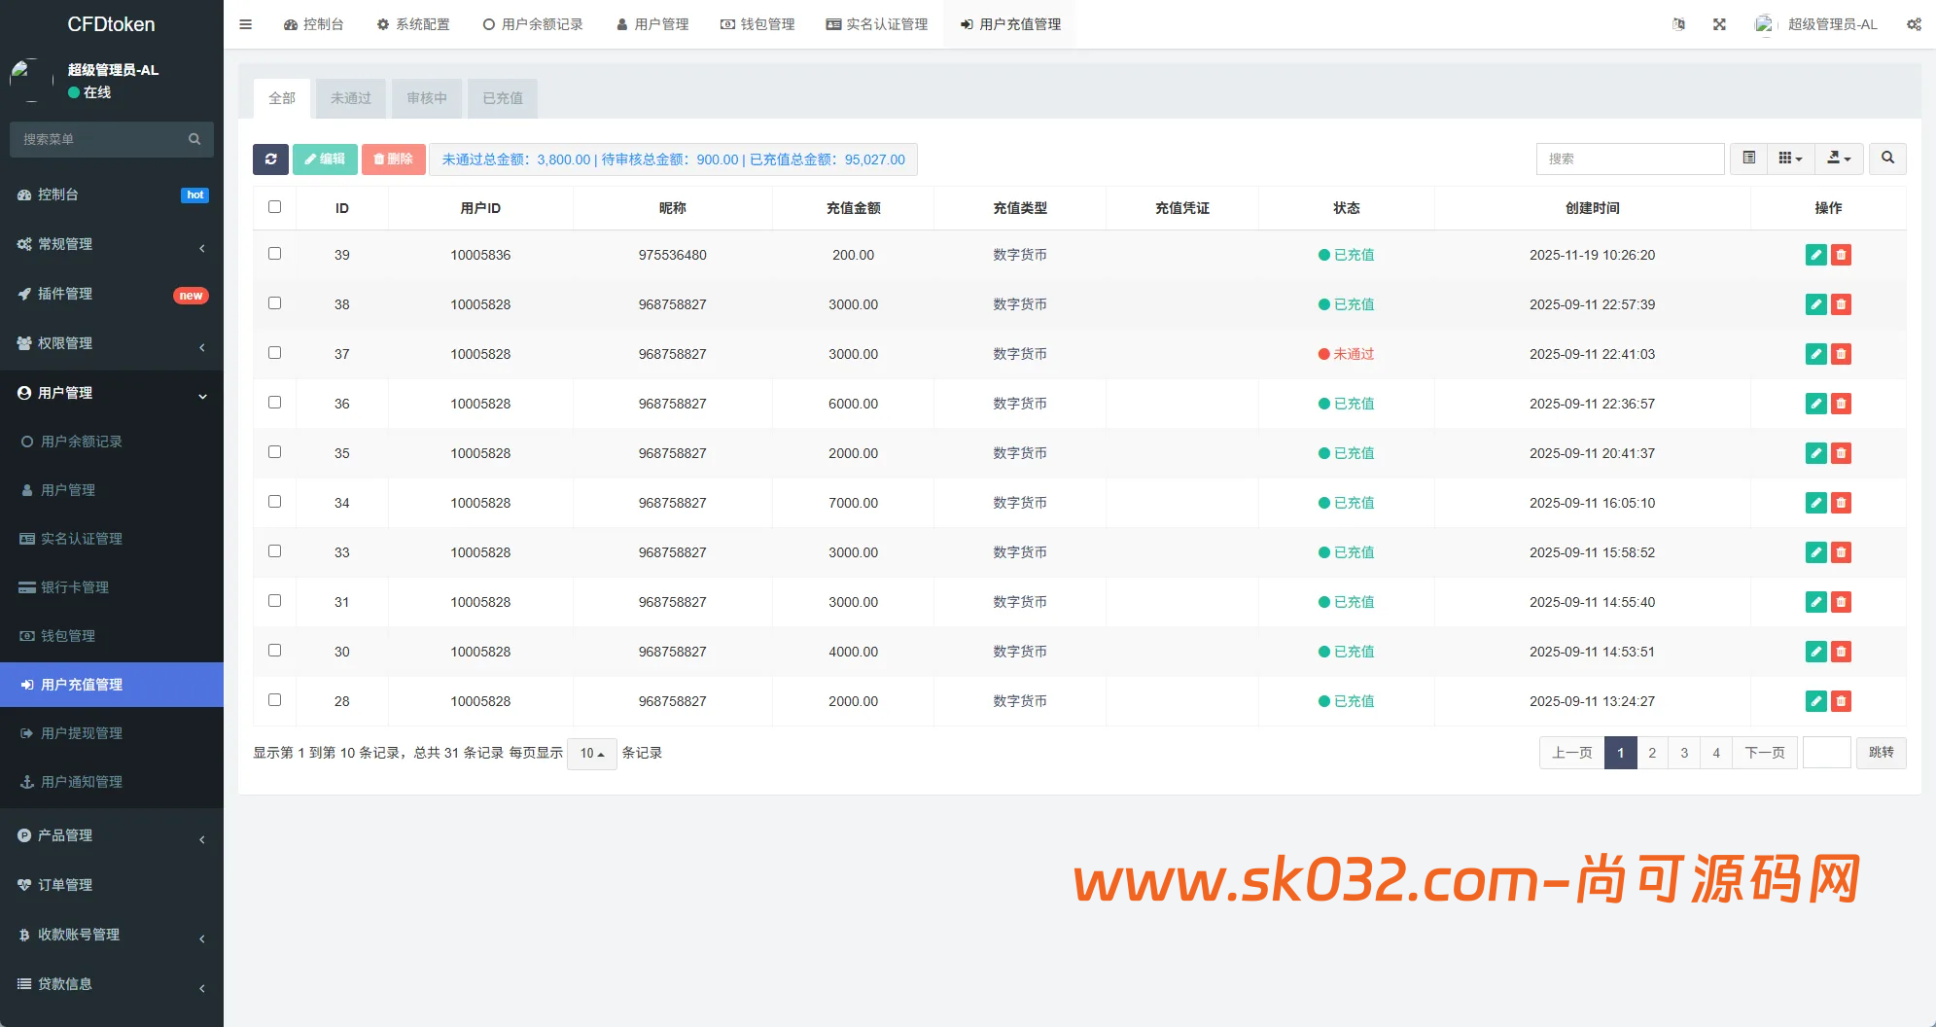
Task: Delete record ID 35 with trash icon
Action: point(1841,453)
